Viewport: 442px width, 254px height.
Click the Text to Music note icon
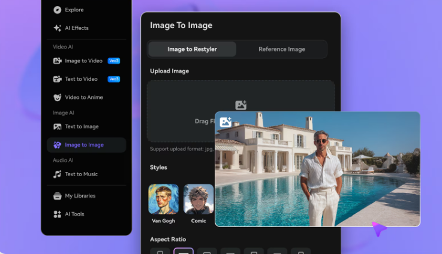coord(57,174)
